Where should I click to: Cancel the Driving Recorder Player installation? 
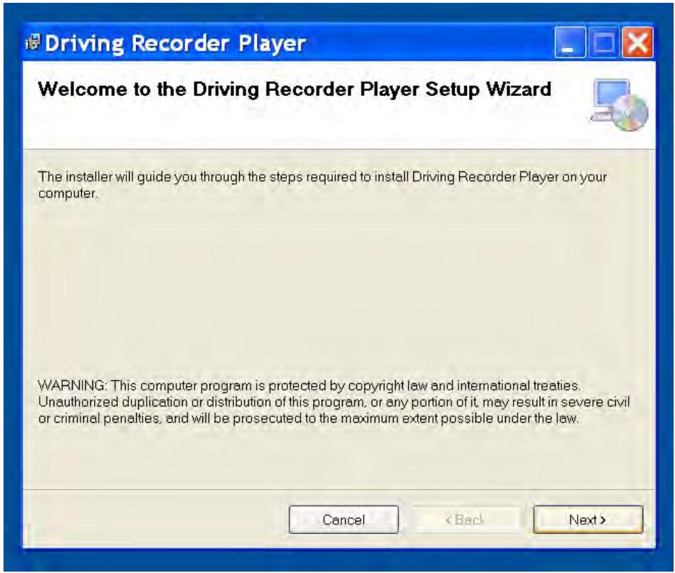click(343, 519)
